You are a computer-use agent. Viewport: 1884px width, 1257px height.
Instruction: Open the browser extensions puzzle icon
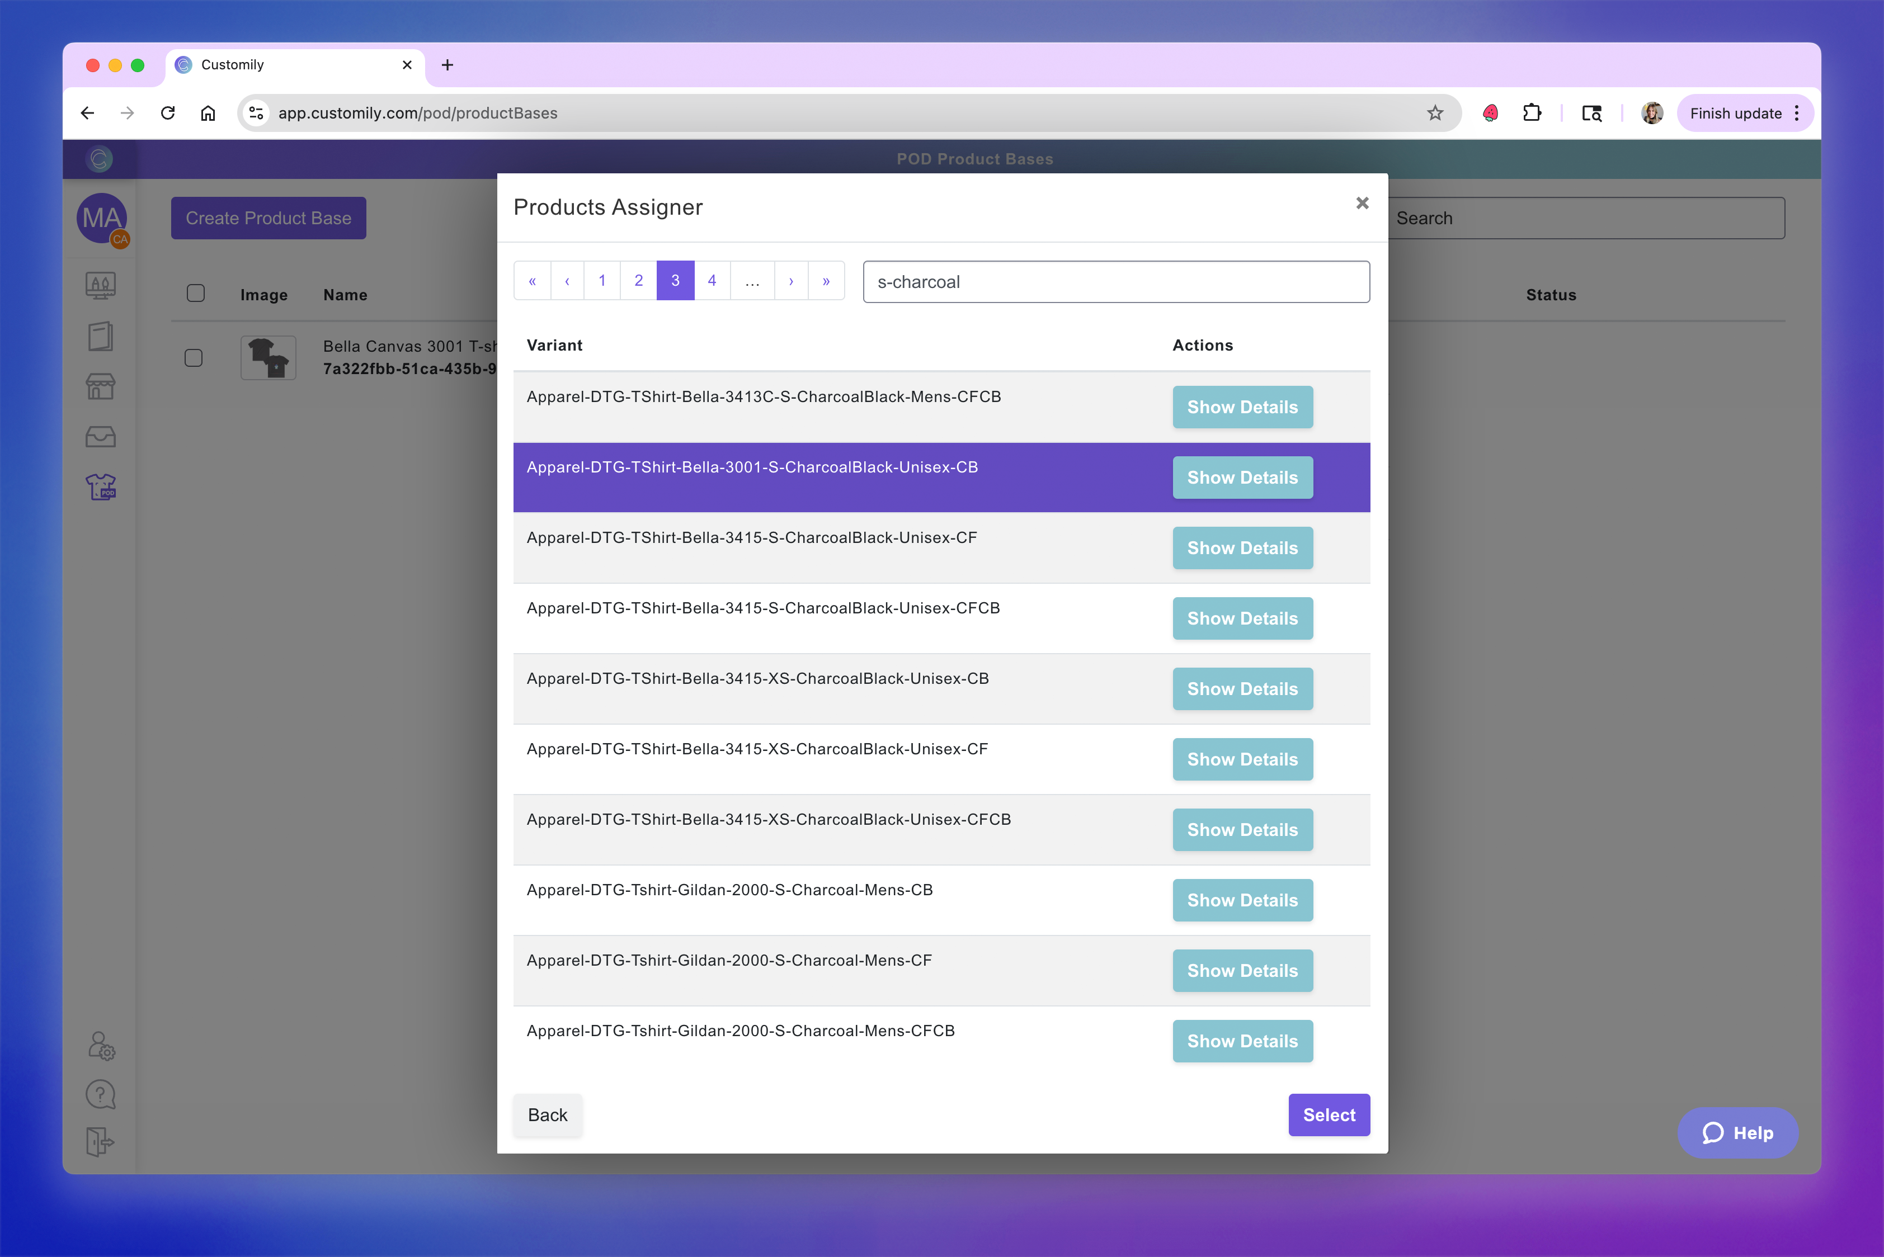[1531, 113]
